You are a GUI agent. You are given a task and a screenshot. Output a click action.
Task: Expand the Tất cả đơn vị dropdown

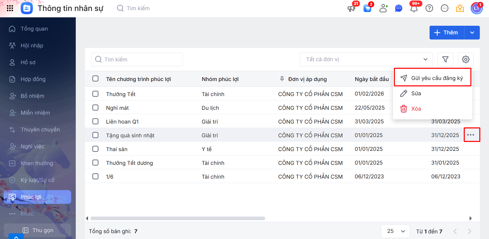coord(366,59)
